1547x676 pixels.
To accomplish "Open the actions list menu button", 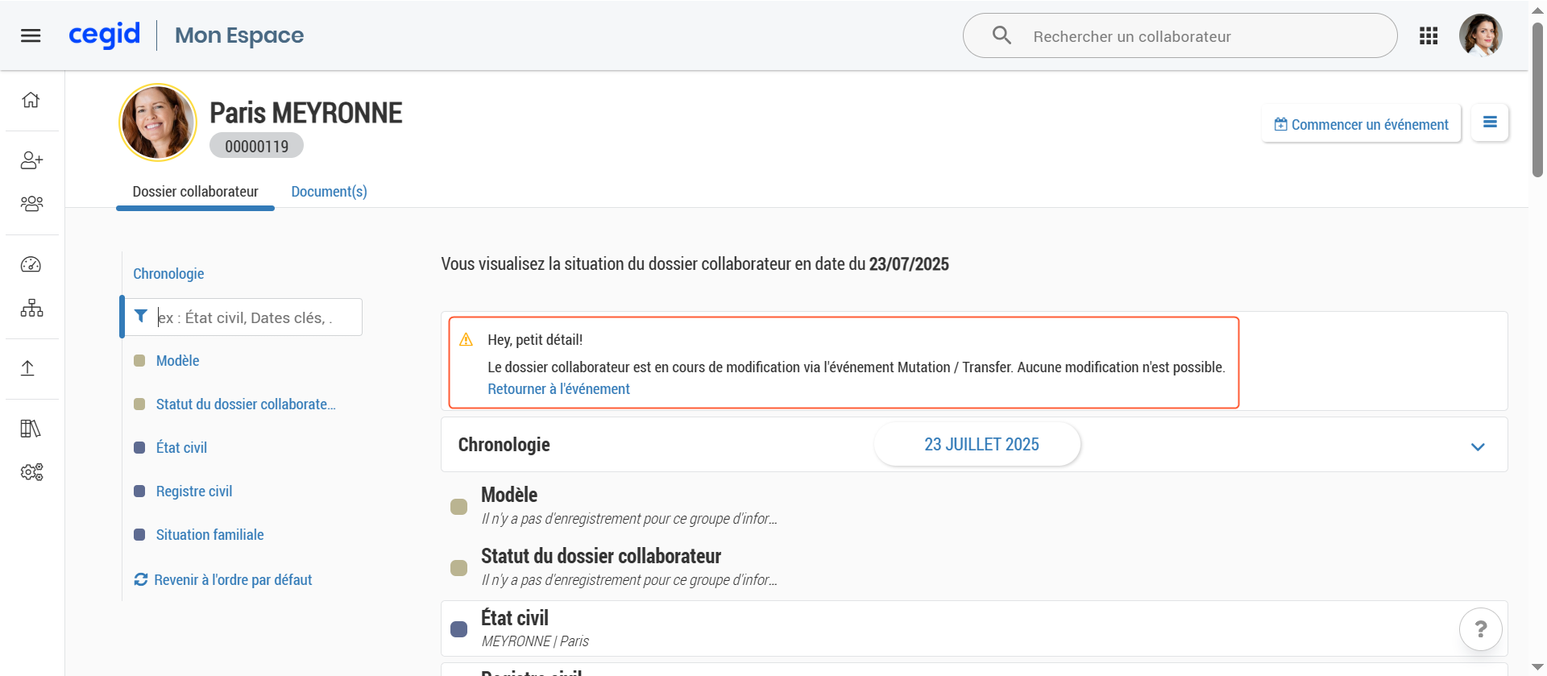I will (1490, 122).
